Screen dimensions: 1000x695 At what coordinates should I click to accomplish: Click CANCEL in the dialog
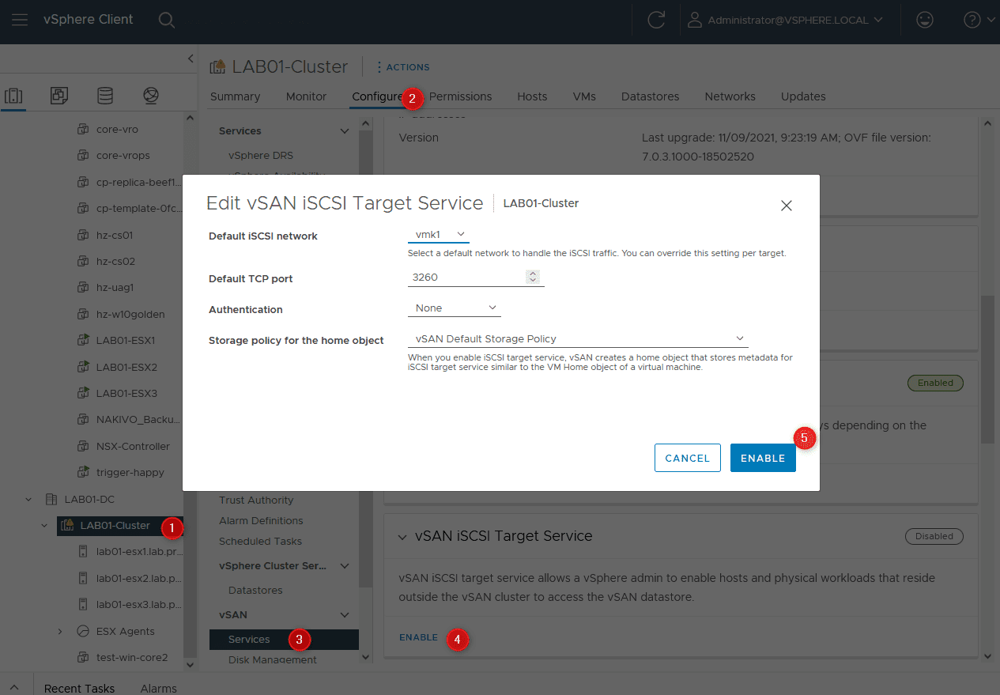[x=688, y=458]
